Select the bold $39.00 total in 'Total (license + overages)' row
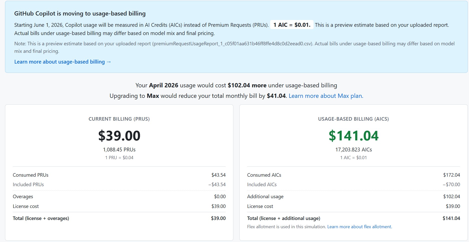Image resolution: width=469 pixels, height=242 pixels. point(218,218)
